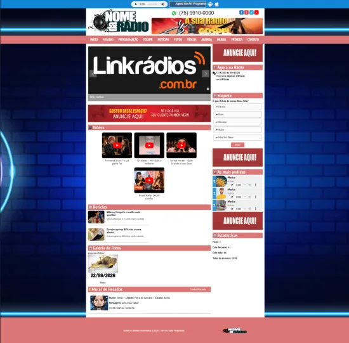Open the options menu of the third requested song
The height and width of the screenshot is (343, 349).
click(x=256, y=209)
